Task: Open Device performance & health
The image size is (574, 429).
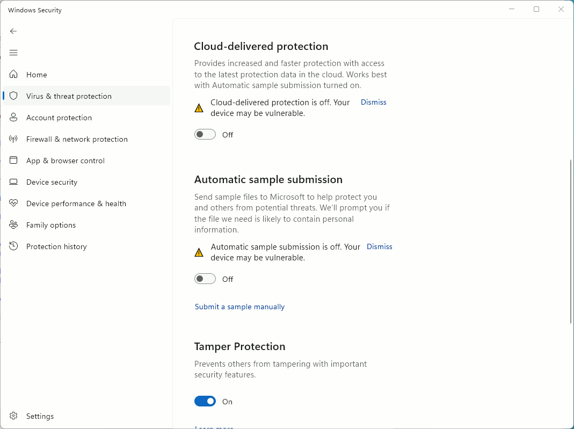Action: pyautogui.click(x=86, y=203)
